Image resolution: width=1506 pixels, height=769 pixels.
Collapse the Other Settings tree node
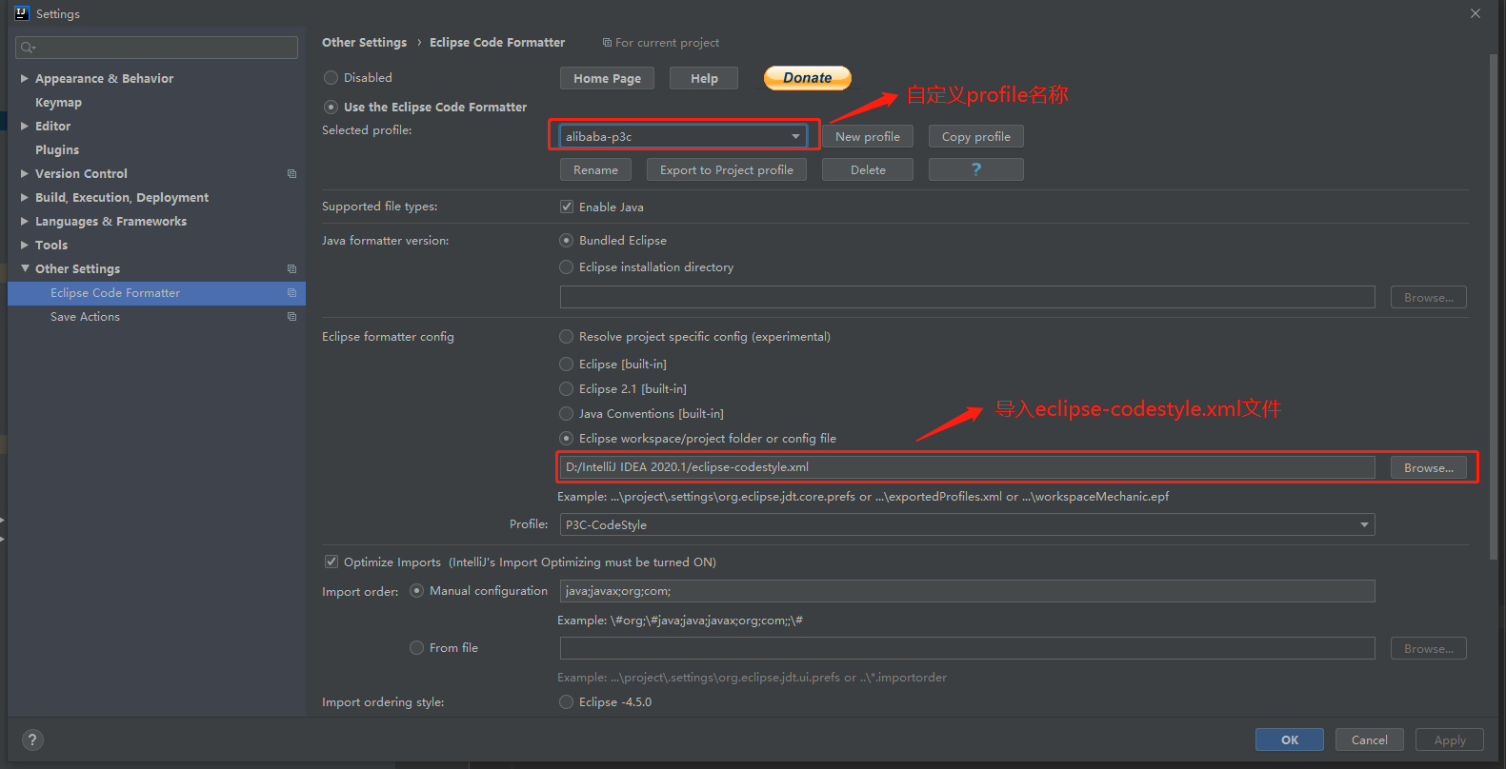point(25,269)
